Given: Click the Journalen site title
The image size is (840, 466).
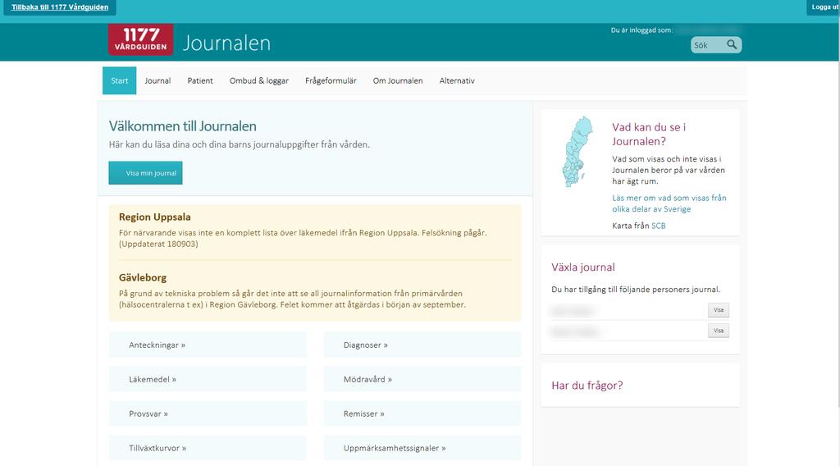Looking at the screenshot, I should pos(226,43).
